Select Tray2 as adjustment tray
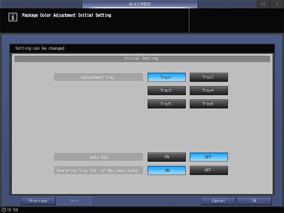This screenshot has height=213, width=284. [x=209, y=77]
